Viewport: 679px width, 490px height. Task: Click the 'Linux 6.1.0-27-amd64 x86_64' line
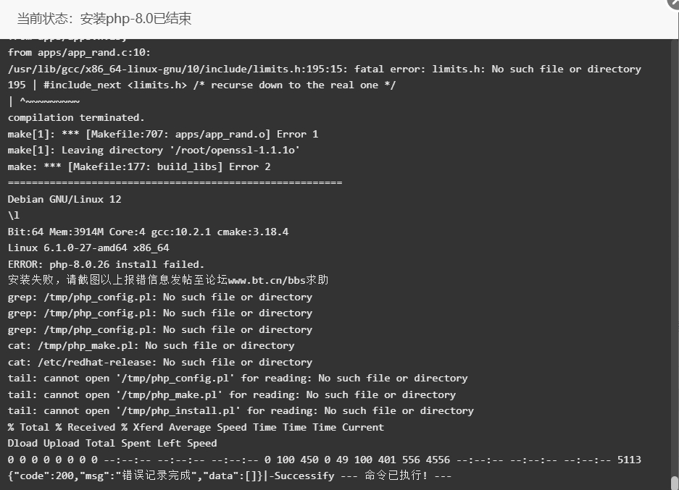click(x=88, y=248)
